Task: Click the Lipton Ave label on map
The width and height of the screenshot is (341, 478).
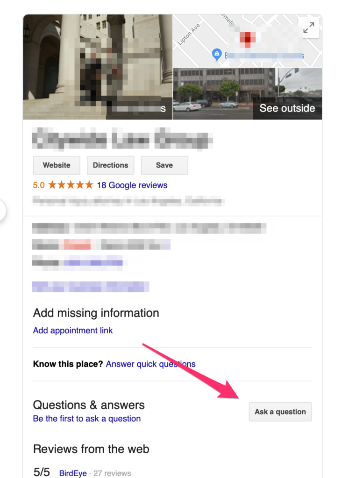Action: coord(189,34)
